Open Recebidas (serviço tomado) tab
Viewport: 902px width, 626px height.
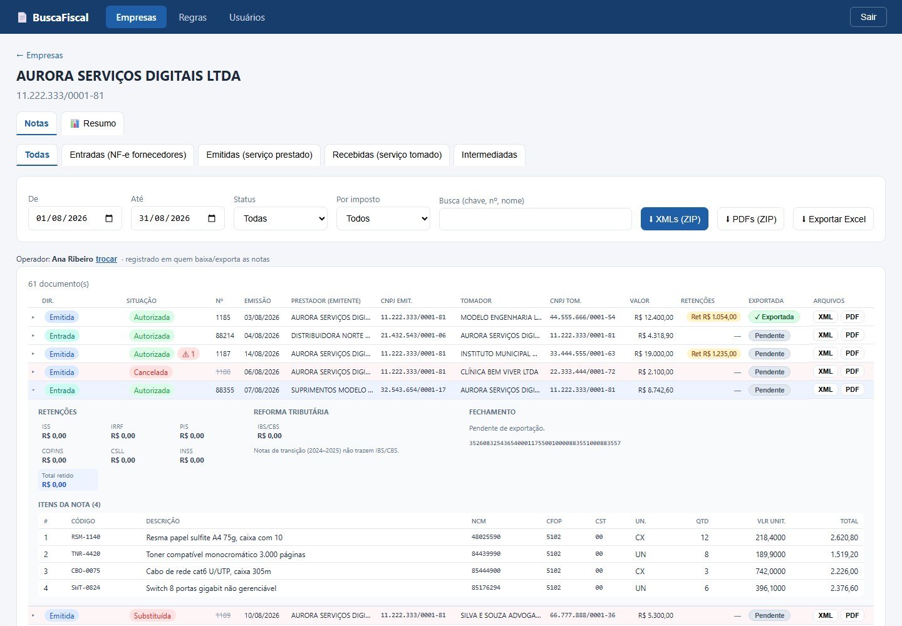click(x=387, y=155)
